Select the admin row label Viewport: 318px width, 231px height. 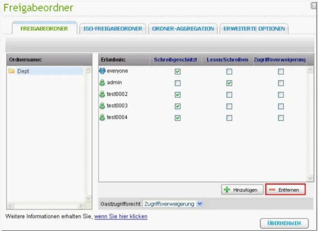pos(114,82)
